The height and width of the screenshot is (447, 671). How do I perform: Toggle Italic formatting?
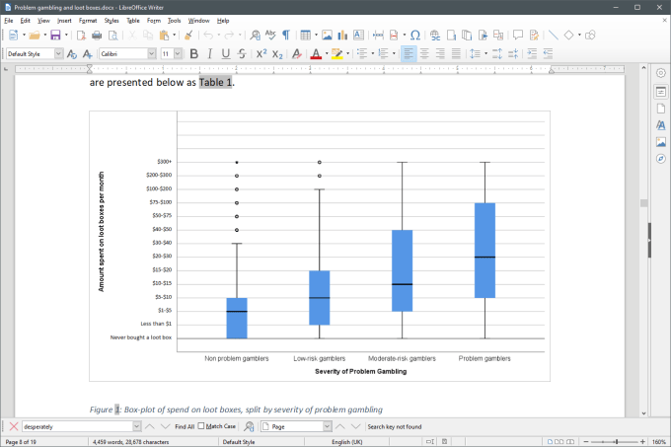(x=209, y=53)
